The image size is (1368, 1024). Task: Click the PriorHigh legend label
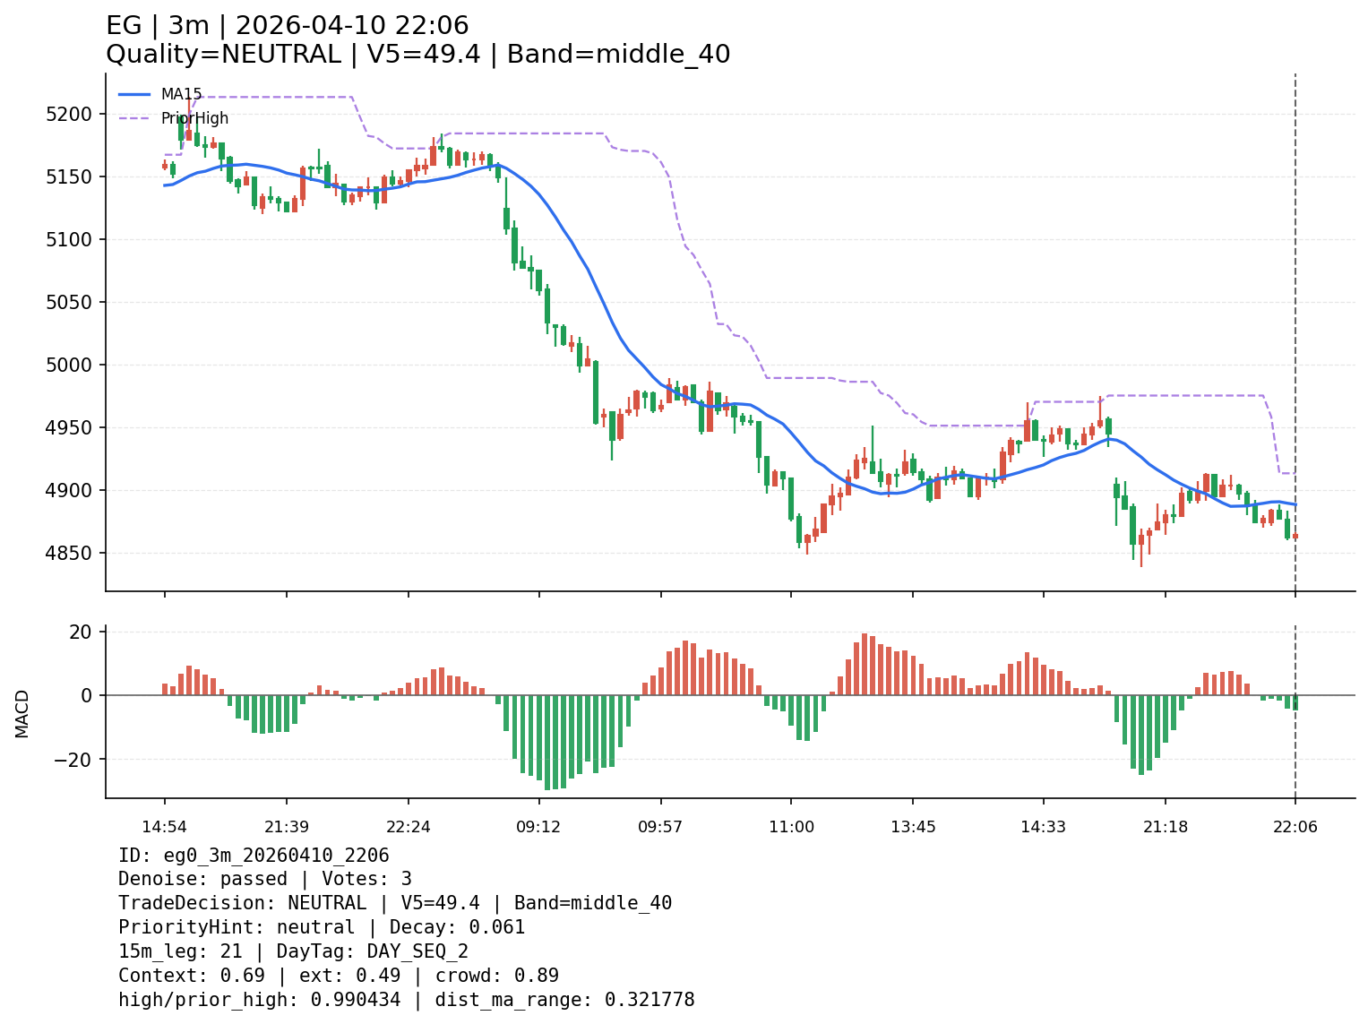coord(194,118)
